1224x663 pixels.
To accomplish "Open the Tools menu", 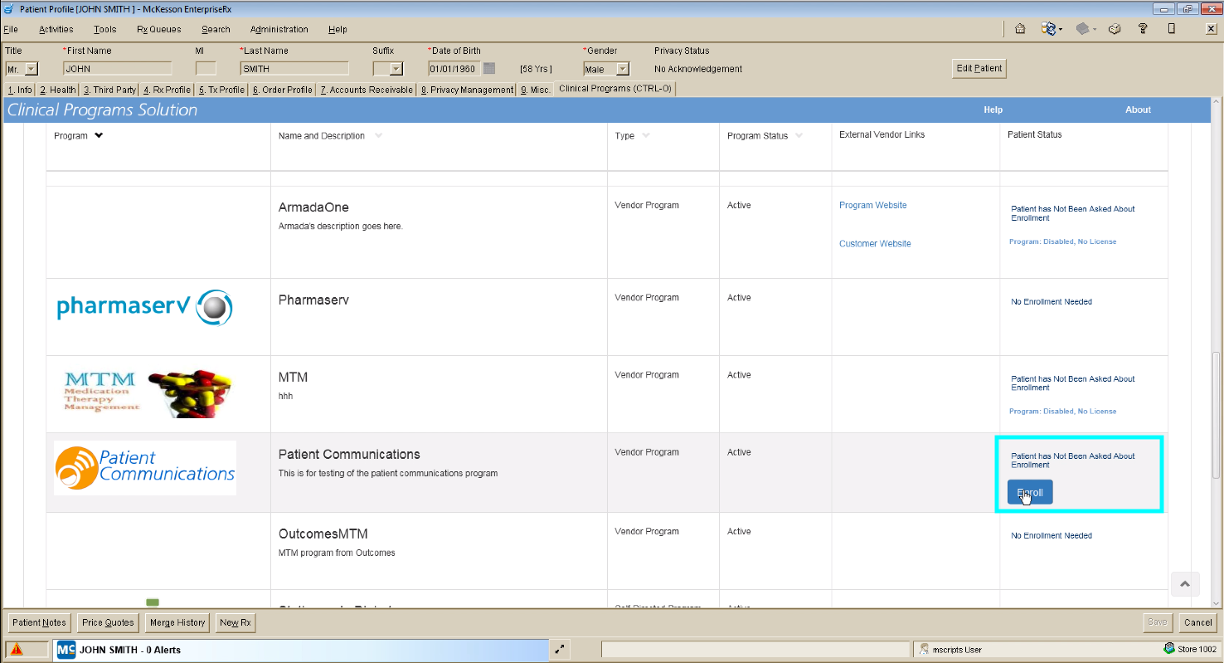I will click(x=104, y=29).
